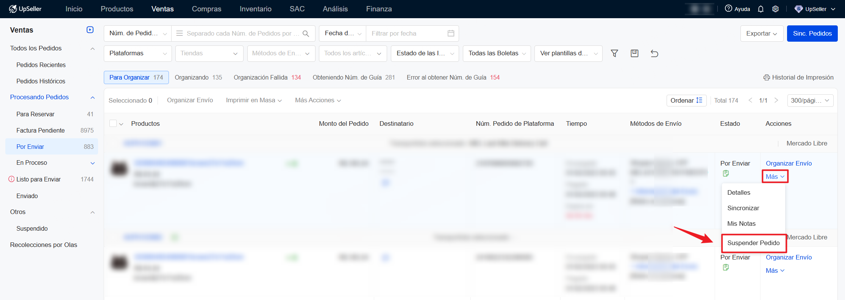Switch to the Organización Fallida tab
The width and height of the screenshot is (845, 300).
pos(267,77)
